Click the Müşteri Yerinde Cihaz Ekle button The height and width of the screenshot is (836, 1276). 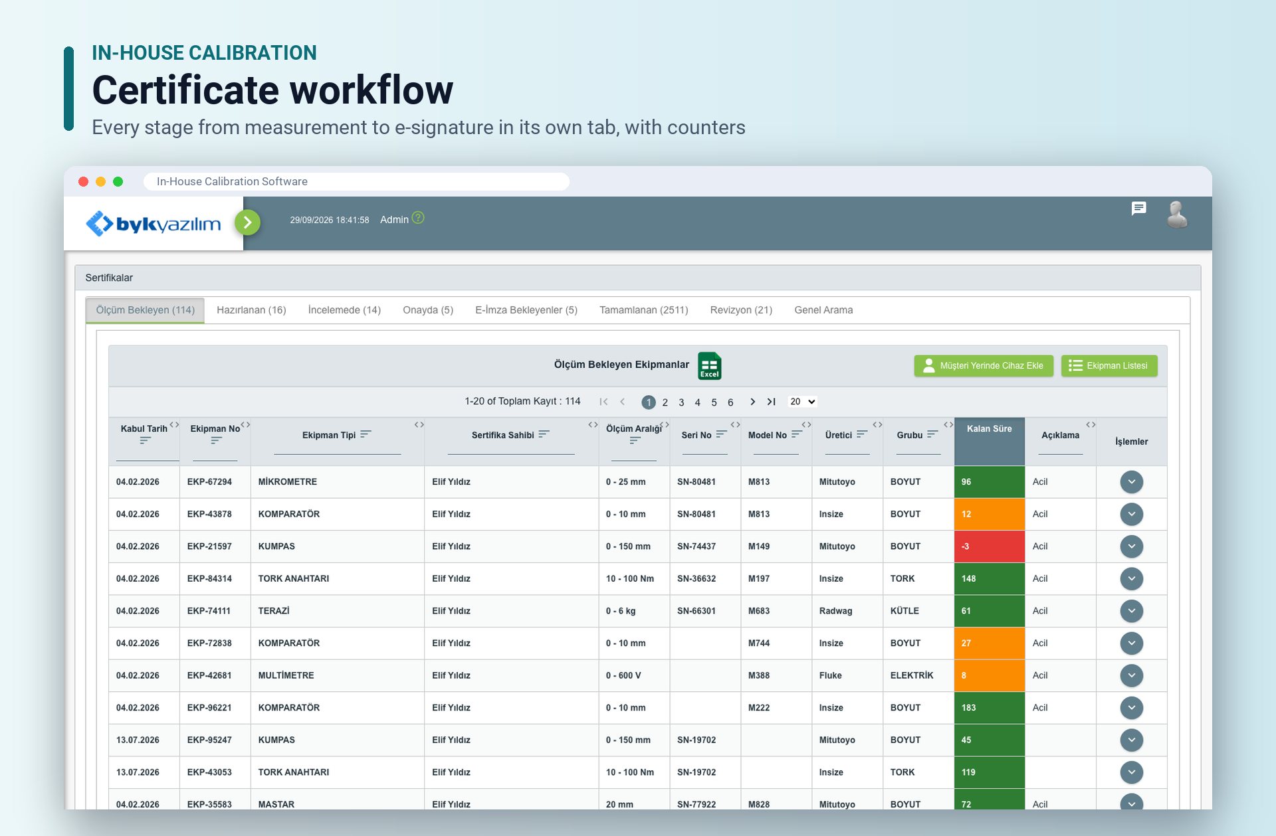point(984,366)
